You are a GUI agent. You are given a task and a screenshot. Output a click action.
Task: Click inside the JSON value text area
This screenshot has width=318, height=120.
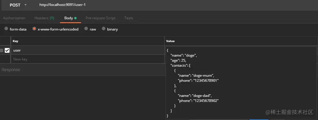click(241, 83)
